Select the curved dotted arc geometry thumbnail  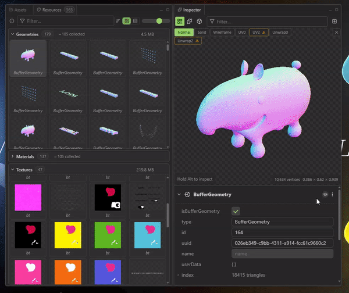[147, 131]
